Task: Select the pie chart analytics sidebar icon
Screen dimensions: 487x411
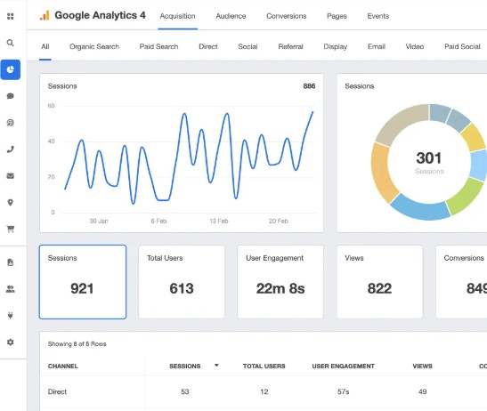Action: (x=11, y=69)
